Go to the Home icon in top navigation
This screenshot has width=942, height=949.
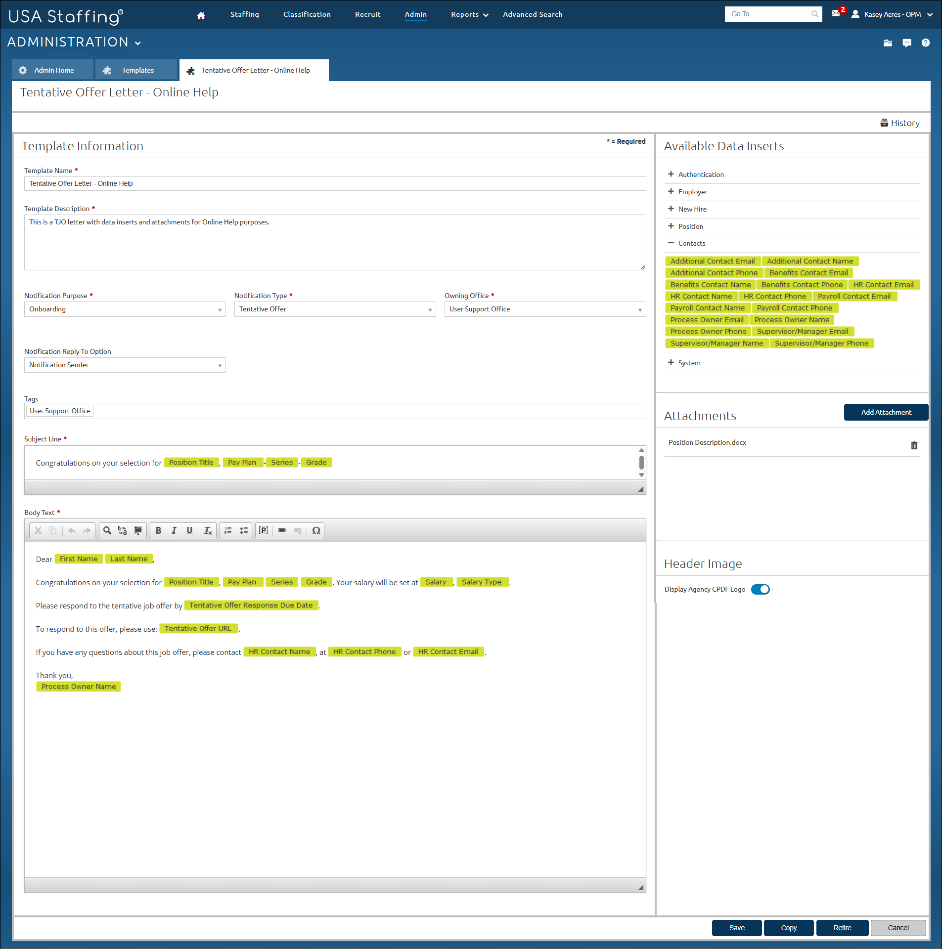(201, 15)
